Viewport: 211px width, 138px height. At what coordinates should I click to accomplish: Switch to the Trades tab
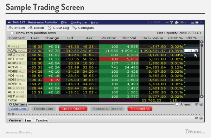[42, 120]
